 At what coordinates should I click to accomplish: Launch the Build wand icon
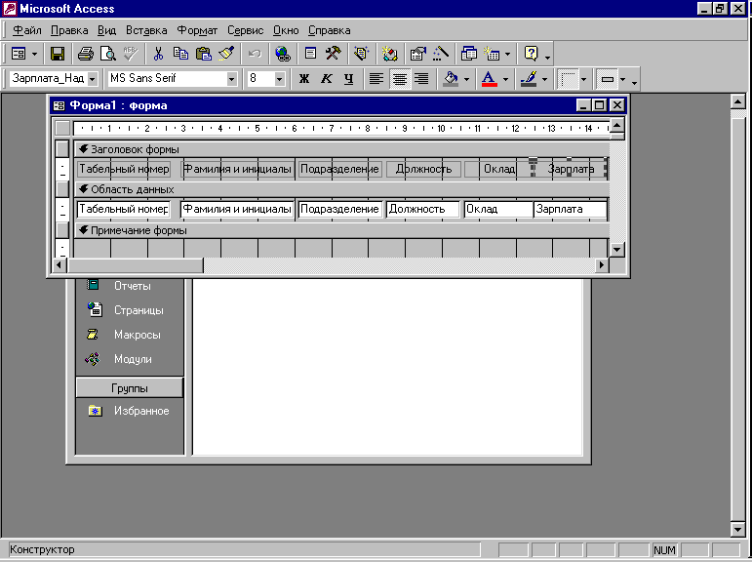pos(440,54)
